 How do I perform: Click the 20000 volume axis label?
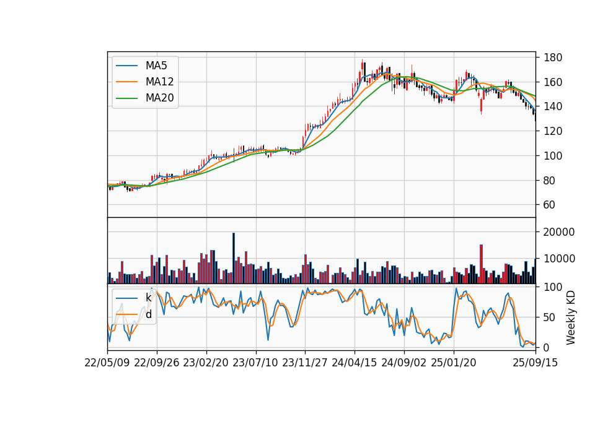pos(559,232)
